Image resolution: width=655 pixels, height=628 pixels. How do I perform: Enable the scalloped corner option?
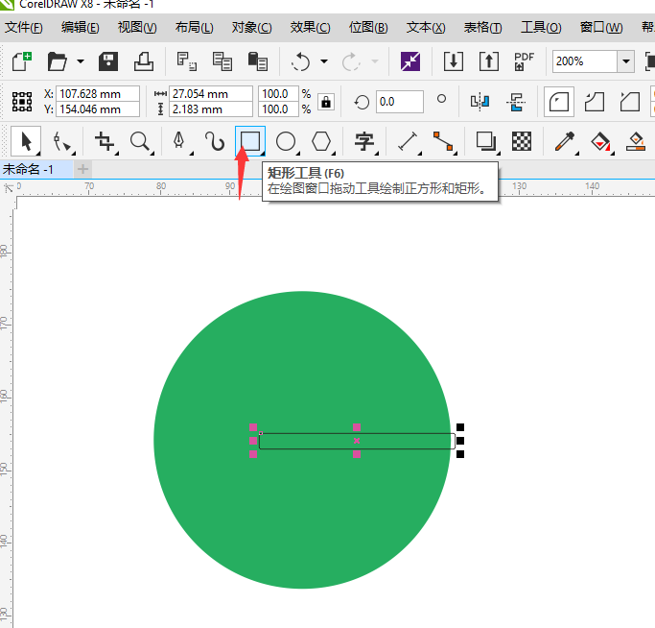[596, 101]
